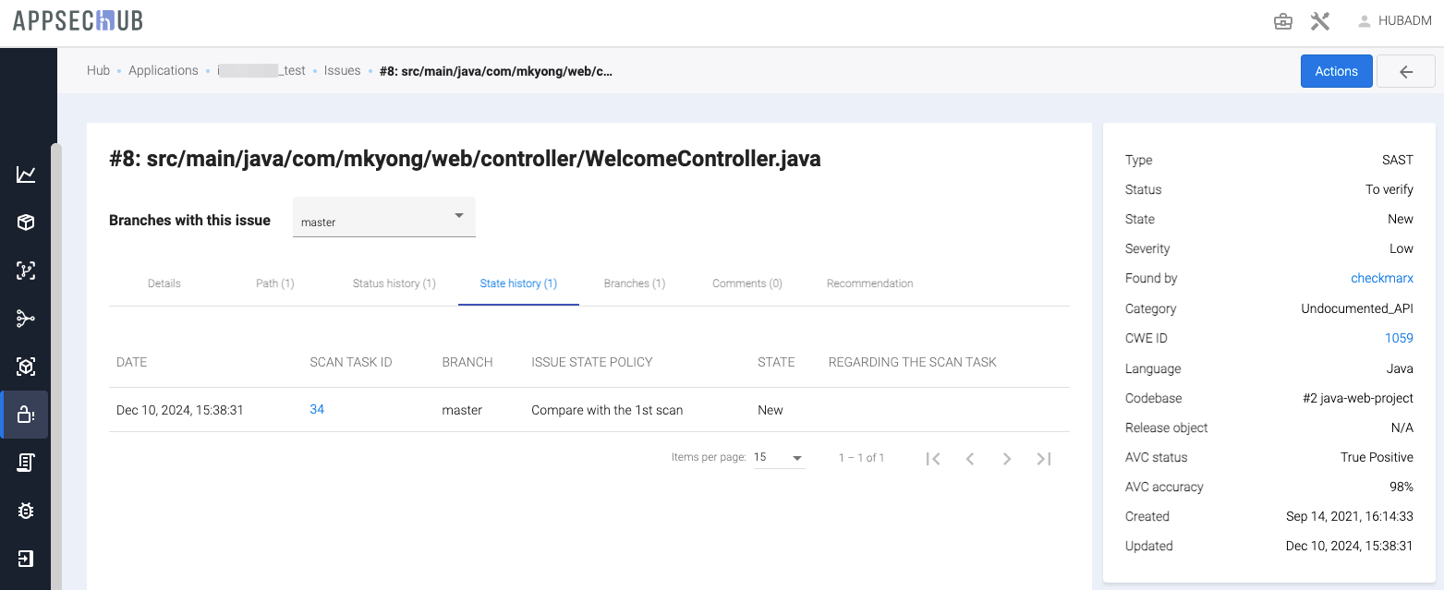Click the exit door icon in sidebar
This screenshot has width=1444, height=590.
point(26,559)
